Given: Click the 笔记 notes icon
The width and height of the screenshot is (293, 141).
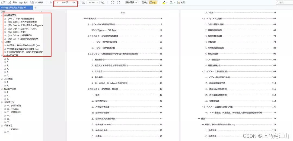Looking at the screenshot, I should coord(179,2).
